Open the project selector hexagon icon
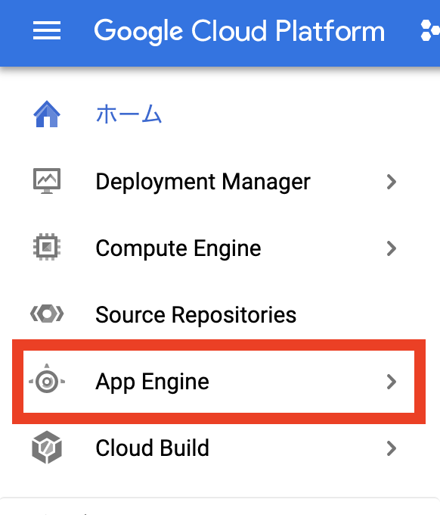The height and width of the screenshot is (515, 440). click(x=430, y=30)
